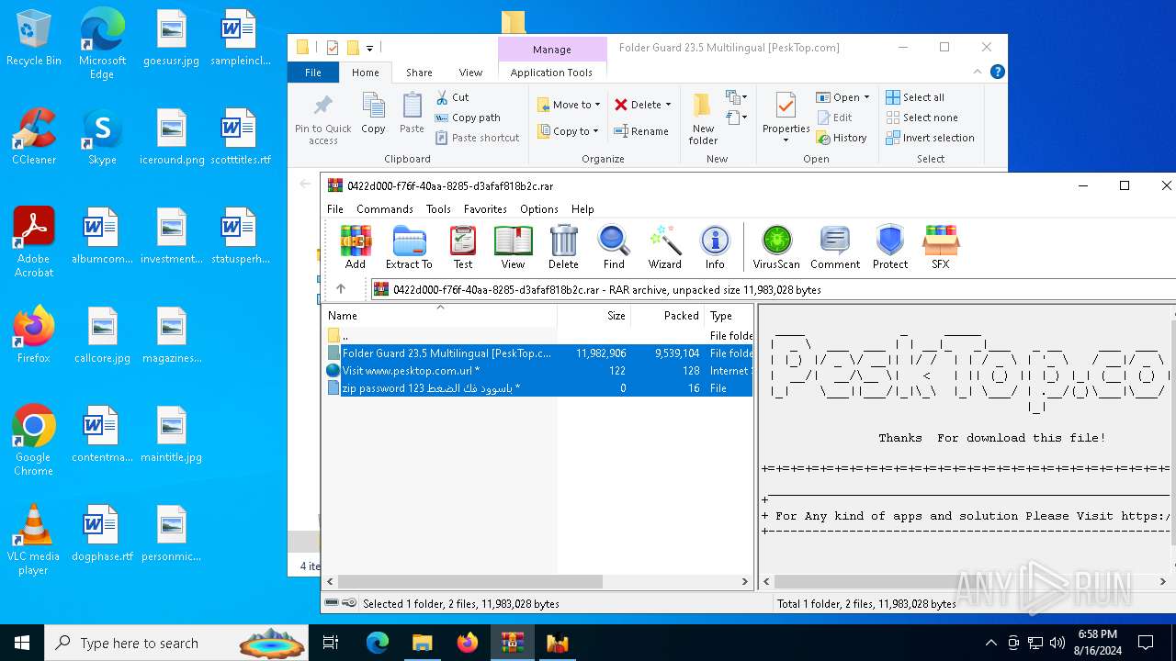1176x661 pixels.
Task: Select Visit www.pesktop.com.url file row
Action: pos(538,371)
